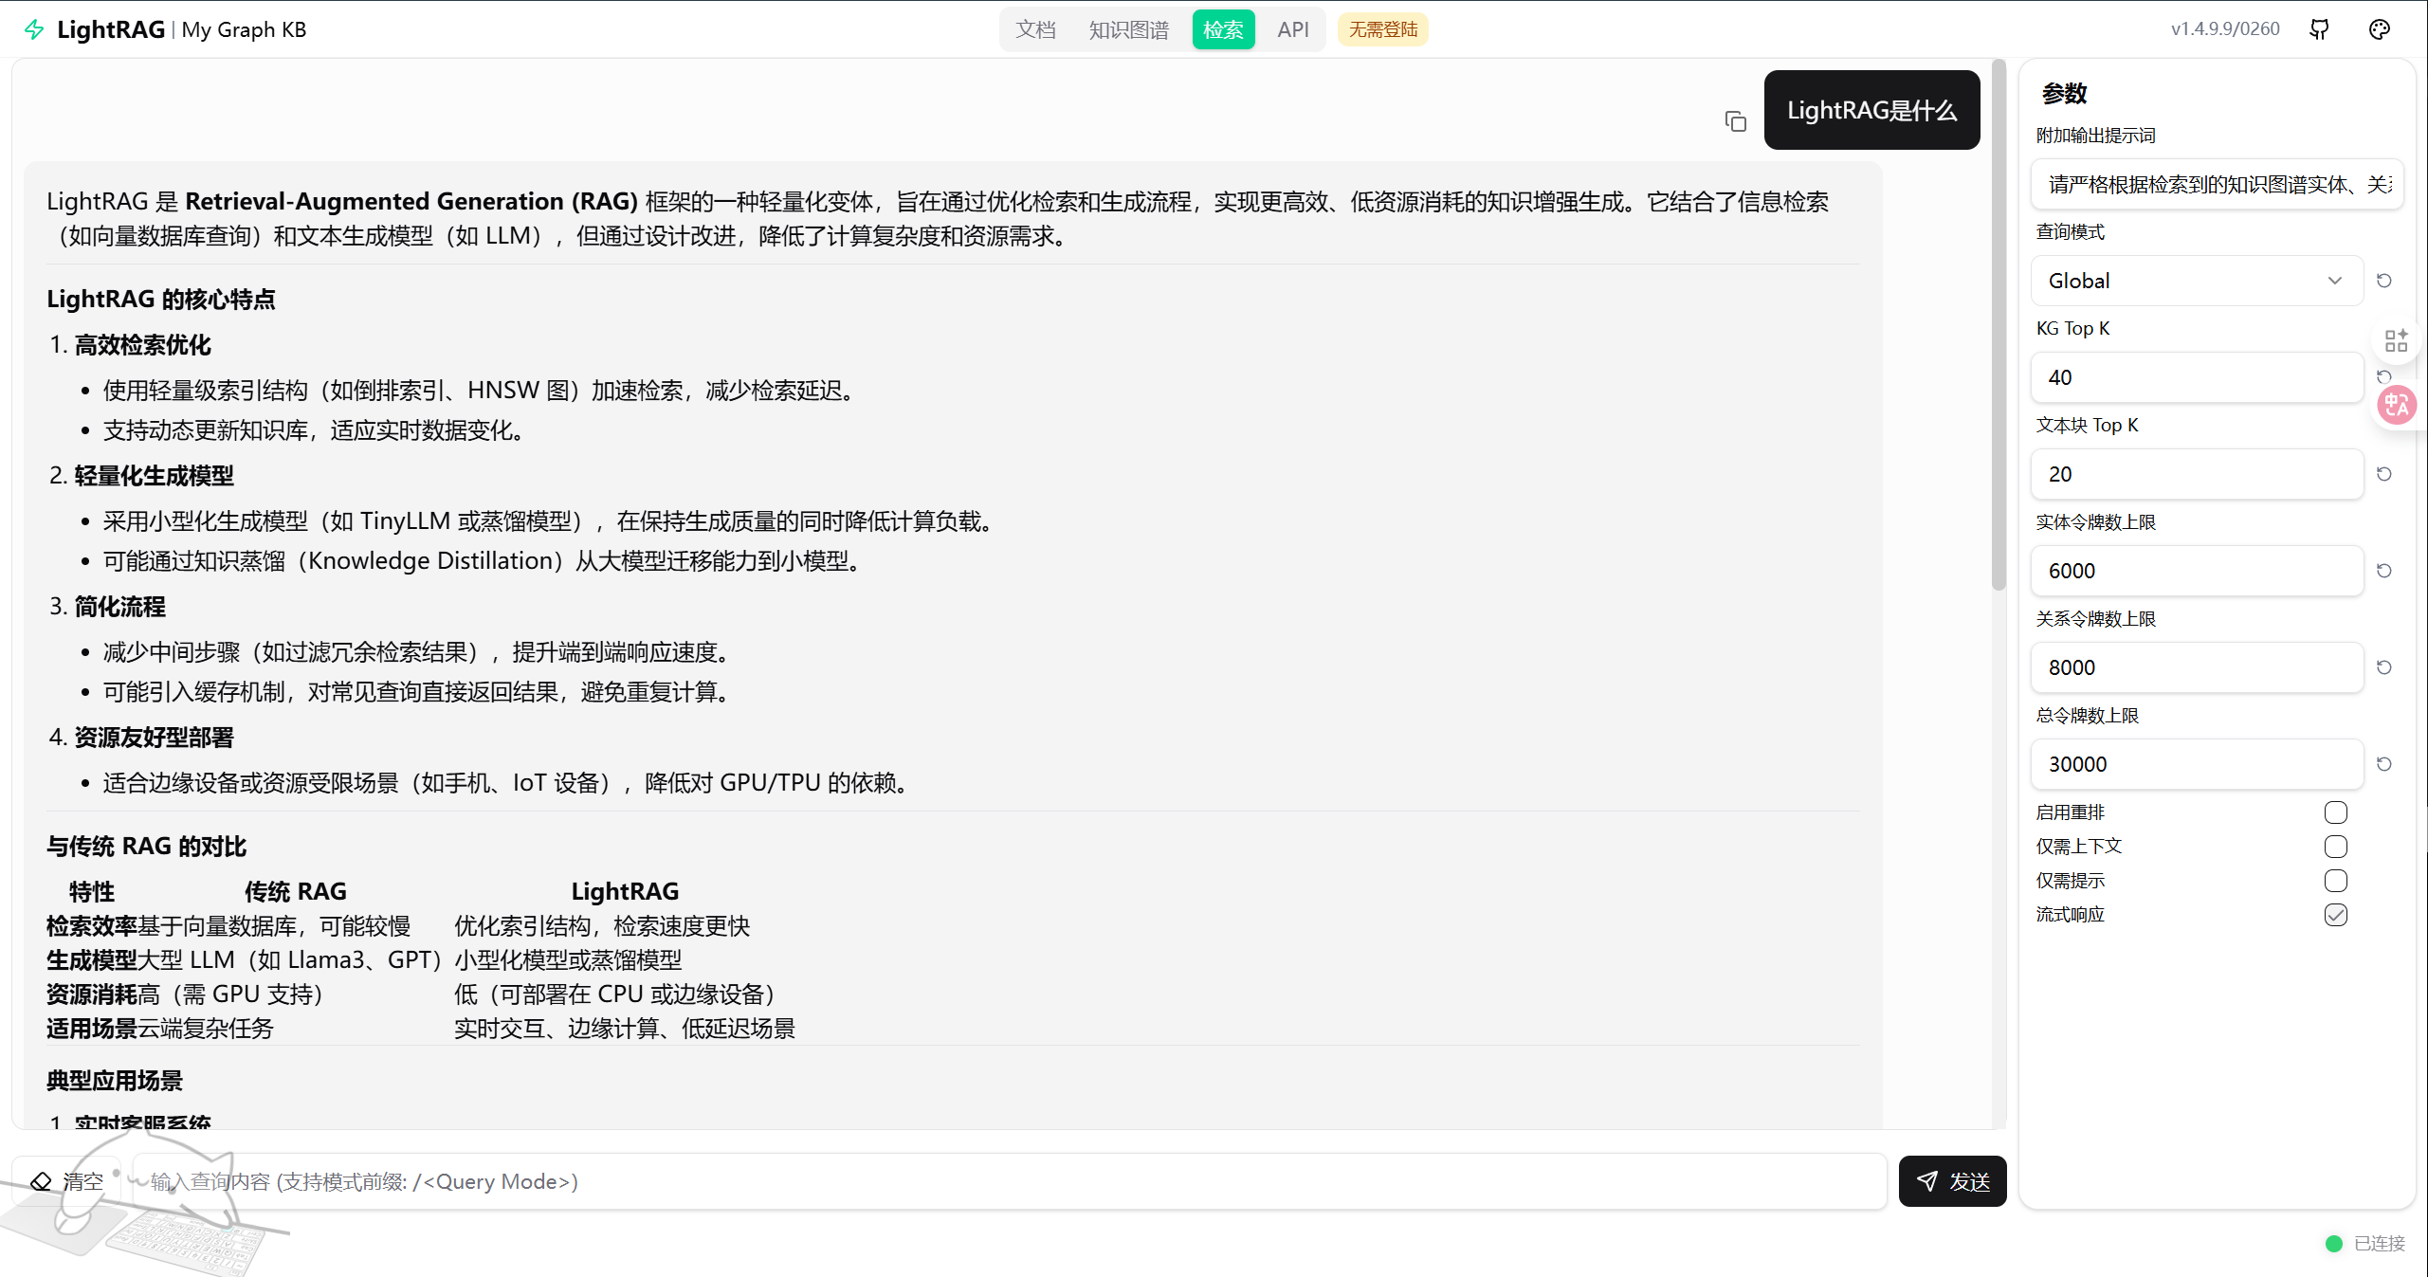The width and height of the screenshot is (2428, 1277).
Task: Copy the LightRAG是什么 message with copy icon
Action: 1735,121
